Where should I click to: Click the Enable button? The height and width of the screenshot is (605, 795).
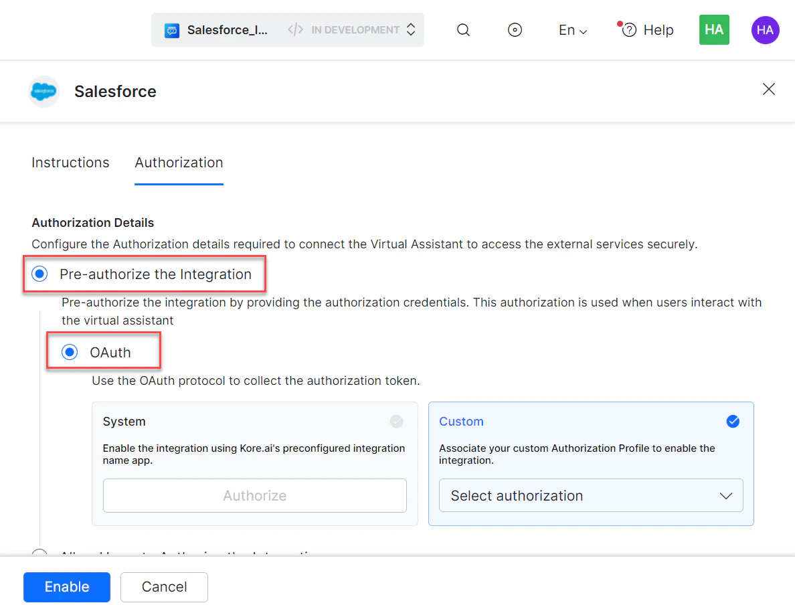tap(66, 587)
